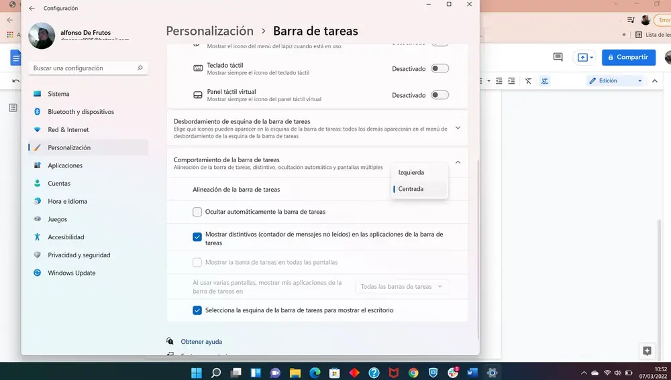Viewport: 671px width, 380px height.
Task: Open File Explorer from taskbar
Action: (x=295, y=373)
